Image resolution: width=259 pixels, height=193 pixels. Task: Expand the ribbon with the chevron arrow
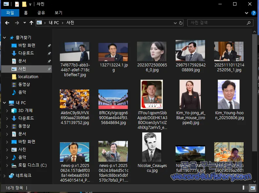click(247, 13)
